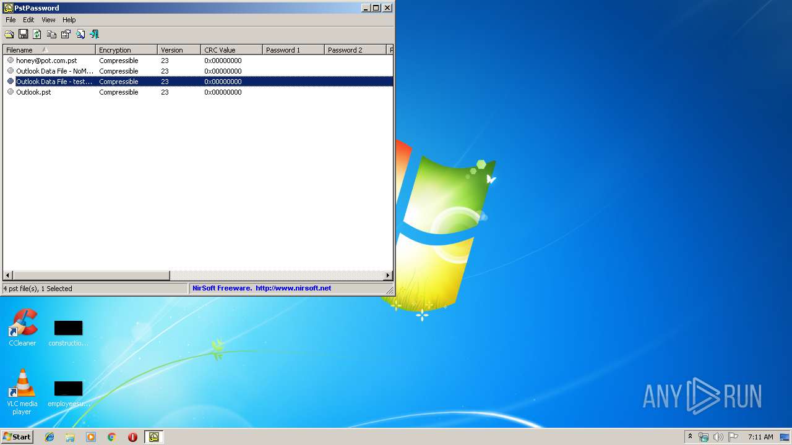Open the media player taskbar icon
Screen dimensions: 792x445
pos(91,437)
